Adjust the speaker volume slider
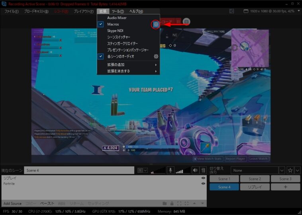This screenshot has width=302, height=215. 183,170
